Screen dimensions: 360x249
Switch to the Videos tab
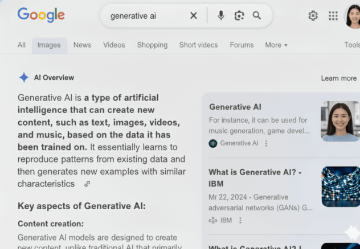point(114,45)
